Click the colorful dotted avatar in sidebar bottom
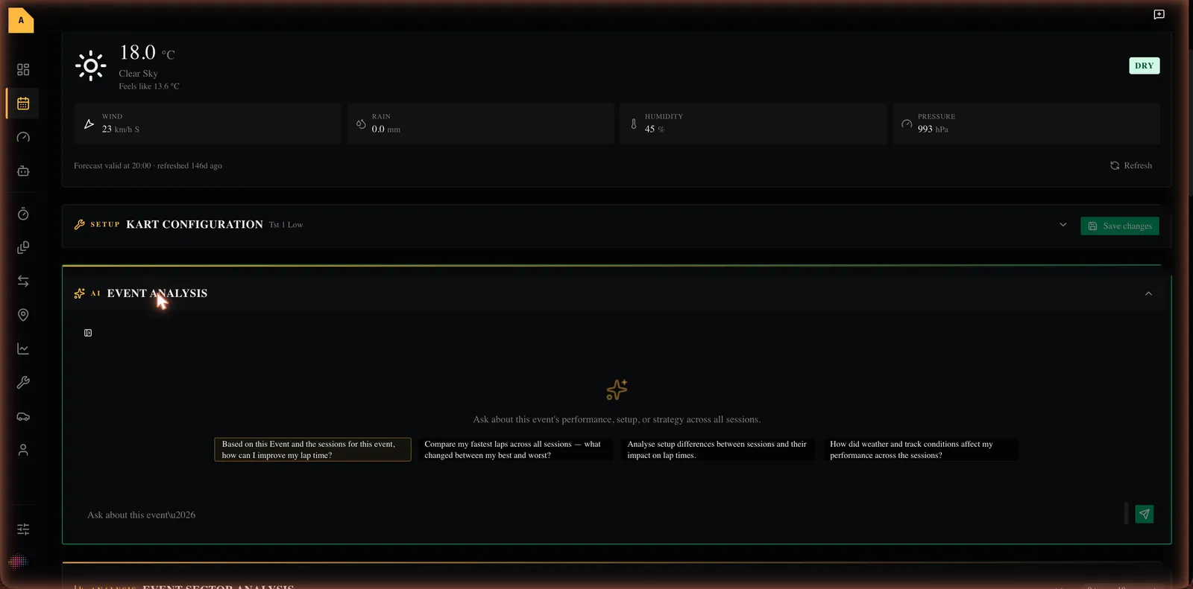Image resolution: width=1193 pixels, height=589 pixels. pos(18,561)
